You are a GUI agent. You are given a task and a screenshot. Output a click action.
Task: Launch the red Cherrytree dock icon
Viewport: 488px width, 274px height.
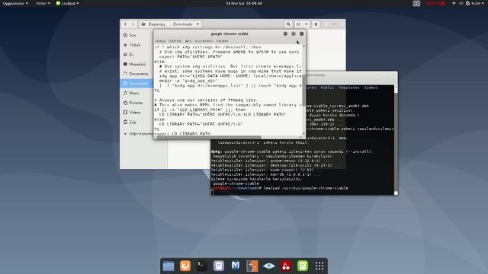pyautogui.click(x=286, y=266)
